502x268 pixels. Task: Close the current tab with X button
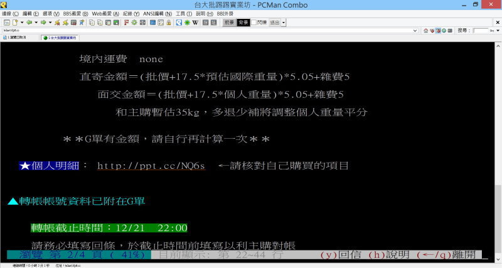click(498, 23)
